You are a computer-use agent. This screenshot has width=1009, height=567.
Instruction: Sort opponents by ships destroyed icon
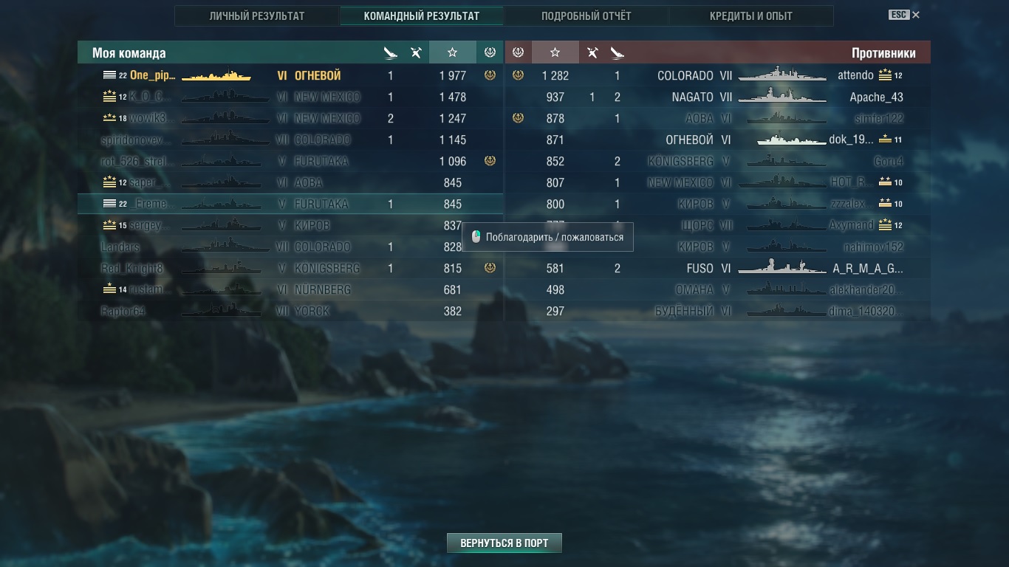[618, 52]
